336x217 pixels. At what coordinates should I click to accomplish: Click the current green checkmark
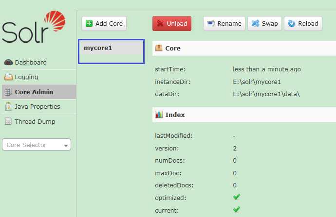point(237,209)
